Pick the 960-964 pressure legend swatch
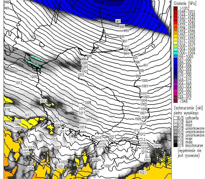The width and height of the screenshot is (205, 179). [x=176, y=87]
